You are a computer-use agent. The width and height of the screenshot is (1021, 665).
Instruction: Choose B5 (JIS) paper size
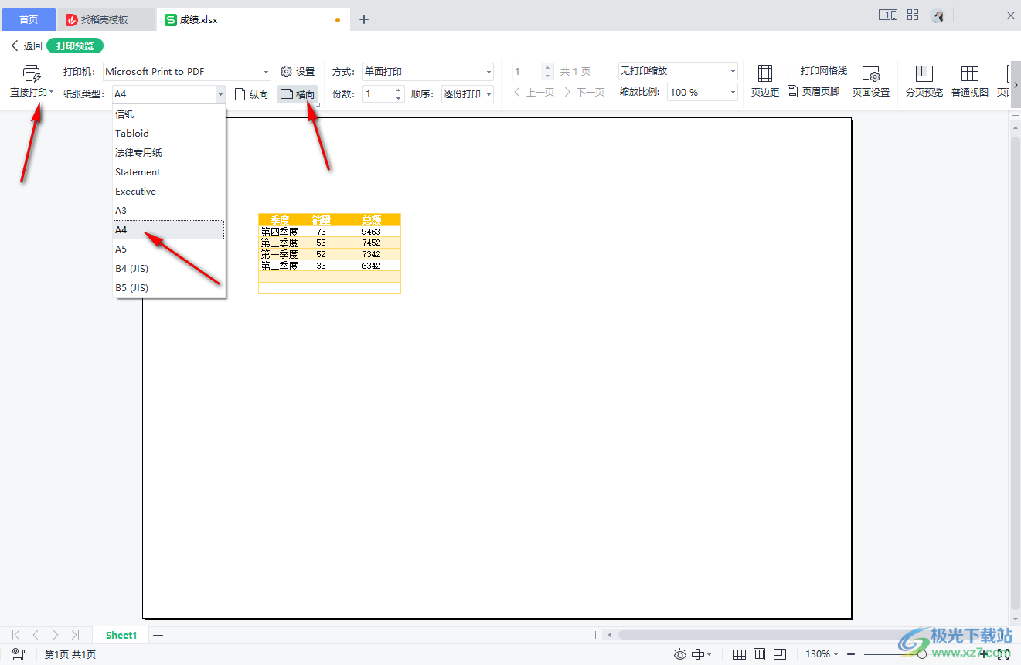click(169, 287)
